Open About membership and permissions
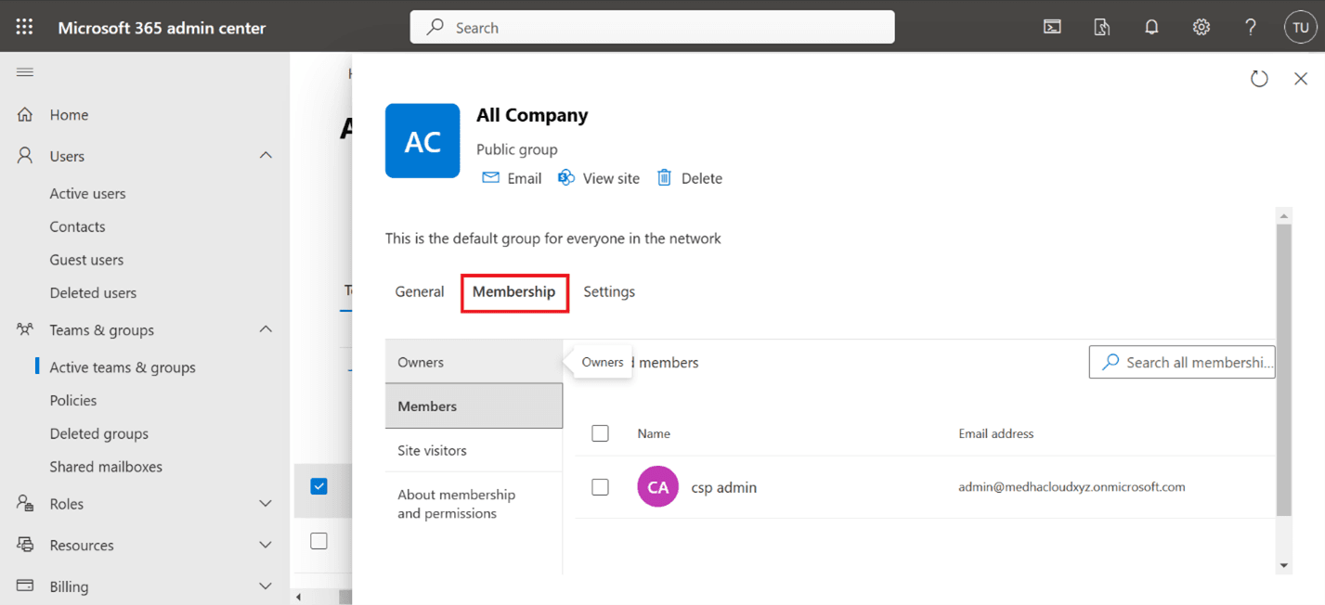The width and height of the screenshot is (1325, 605). click(456, 504)
